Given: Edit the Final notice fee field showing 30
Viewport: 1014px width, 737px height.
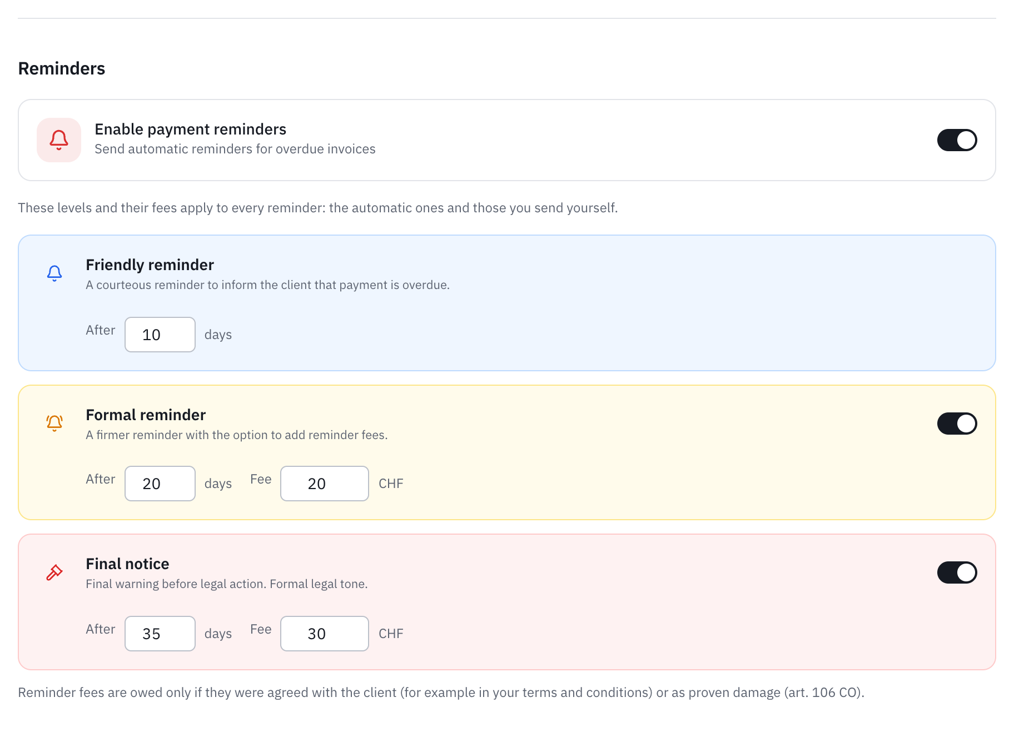Looking at the screenshot, I should point(325,634).
